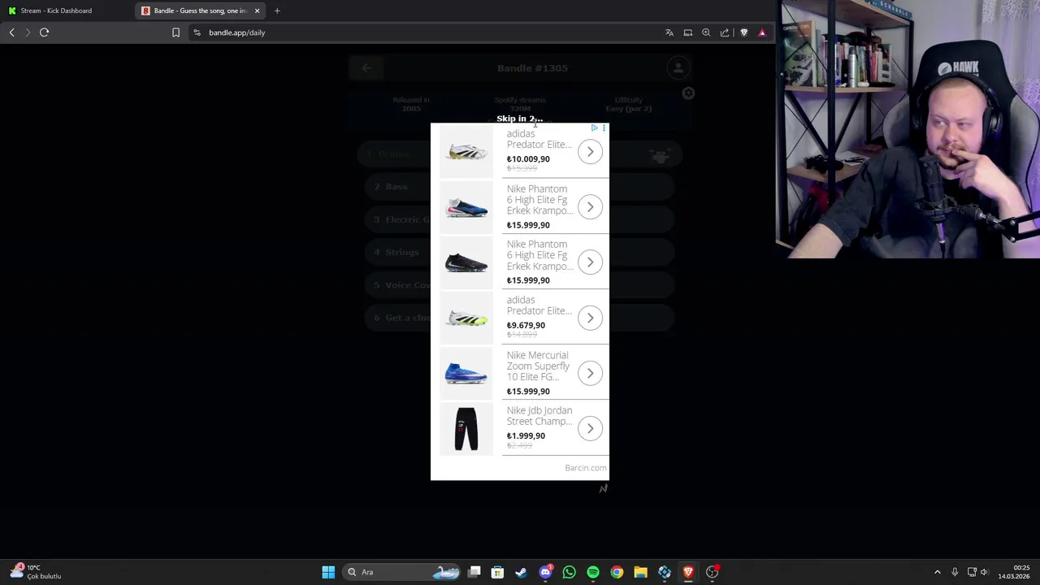The height and width of the screenshot is (585, 1040).
Task: Click the volume tray icon
Action: tap(984, 572)
